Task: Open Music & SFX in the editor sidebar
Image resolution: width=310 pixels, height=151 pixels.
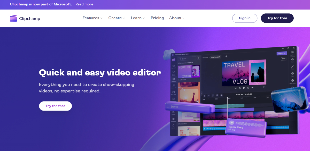Action: [x=174, y=86]
